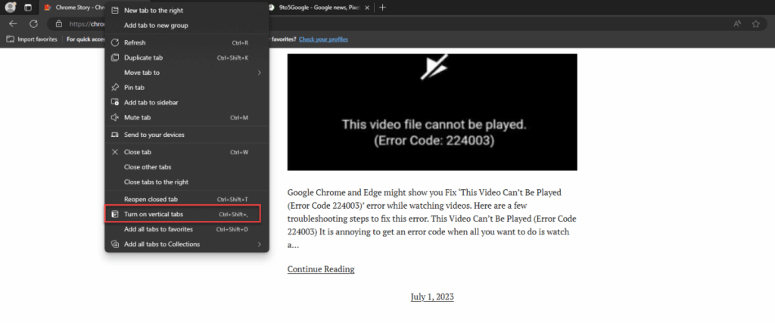This screenshot has width=775, height=323.
Task: Open the Error Code 224003 article thumbnail
Action: click(432, 112)
